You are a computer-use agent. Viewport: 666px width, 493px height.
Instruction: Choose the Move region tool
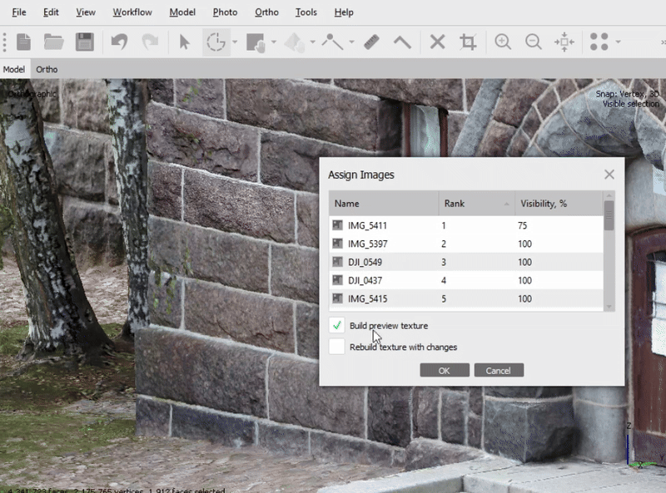click(x=256, y=43)
